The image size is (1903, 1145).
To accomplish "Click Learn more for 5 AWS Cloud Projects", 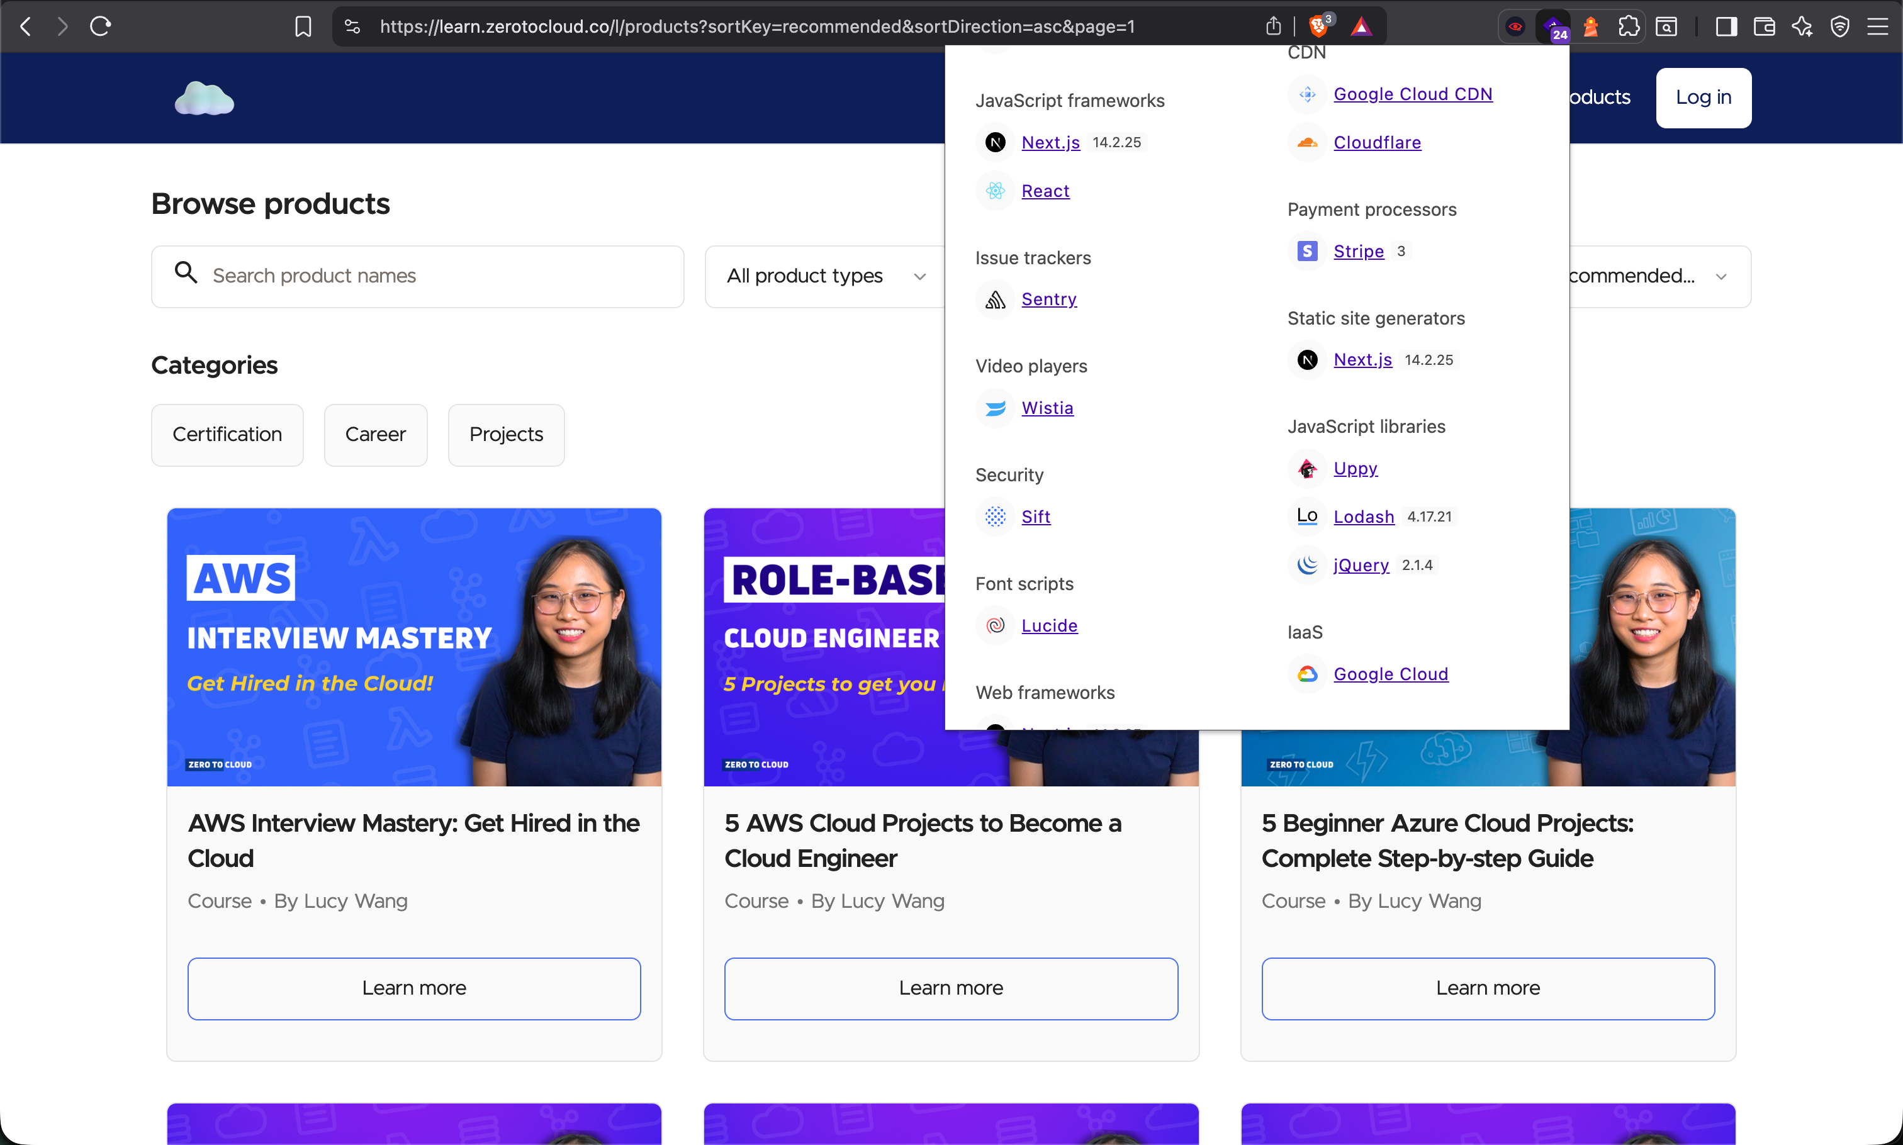I will (951, 988).
